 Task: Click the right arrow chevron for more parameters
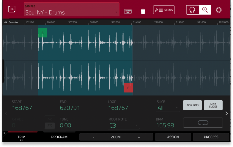226,113
